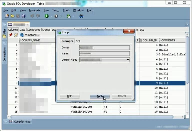Open the Navigate menu
This screenshot has height=131, width=192.
[x=35, y=10]
